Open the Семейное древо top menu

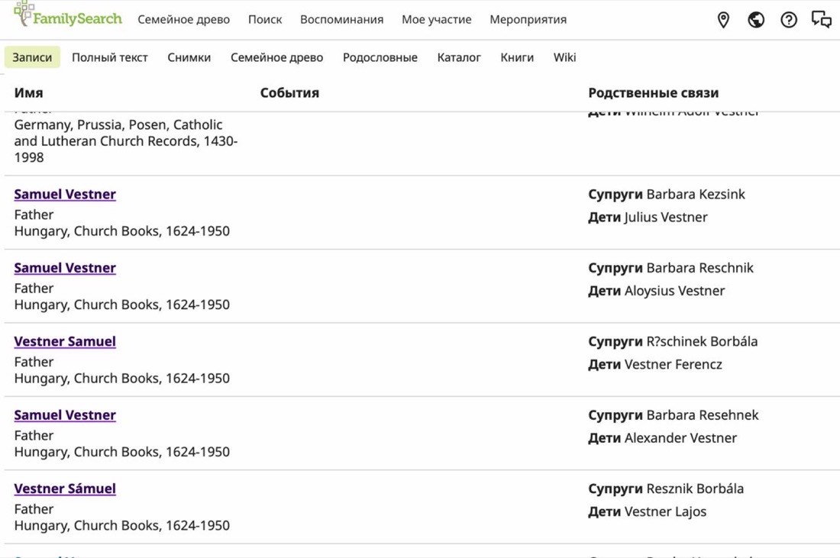[x=184, y=19]
